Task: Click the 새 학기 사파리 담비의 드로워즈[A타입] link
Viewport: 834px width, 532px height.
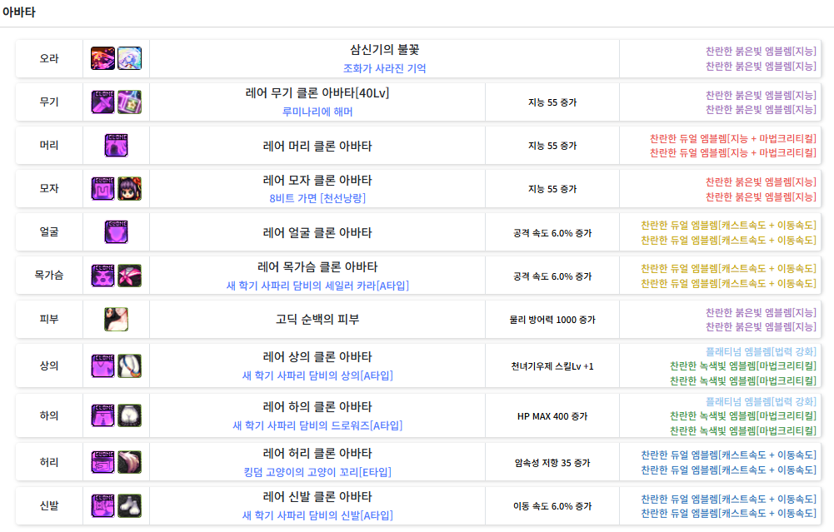Action: coord(317,425)
